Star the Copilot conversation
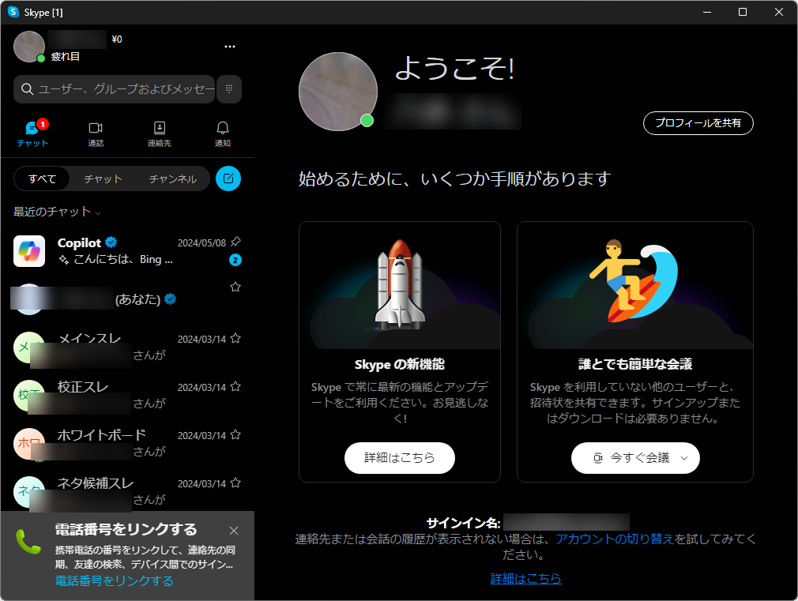Image resolution: width=798 pixels, height=601 pixels. [x=235, y=242]
